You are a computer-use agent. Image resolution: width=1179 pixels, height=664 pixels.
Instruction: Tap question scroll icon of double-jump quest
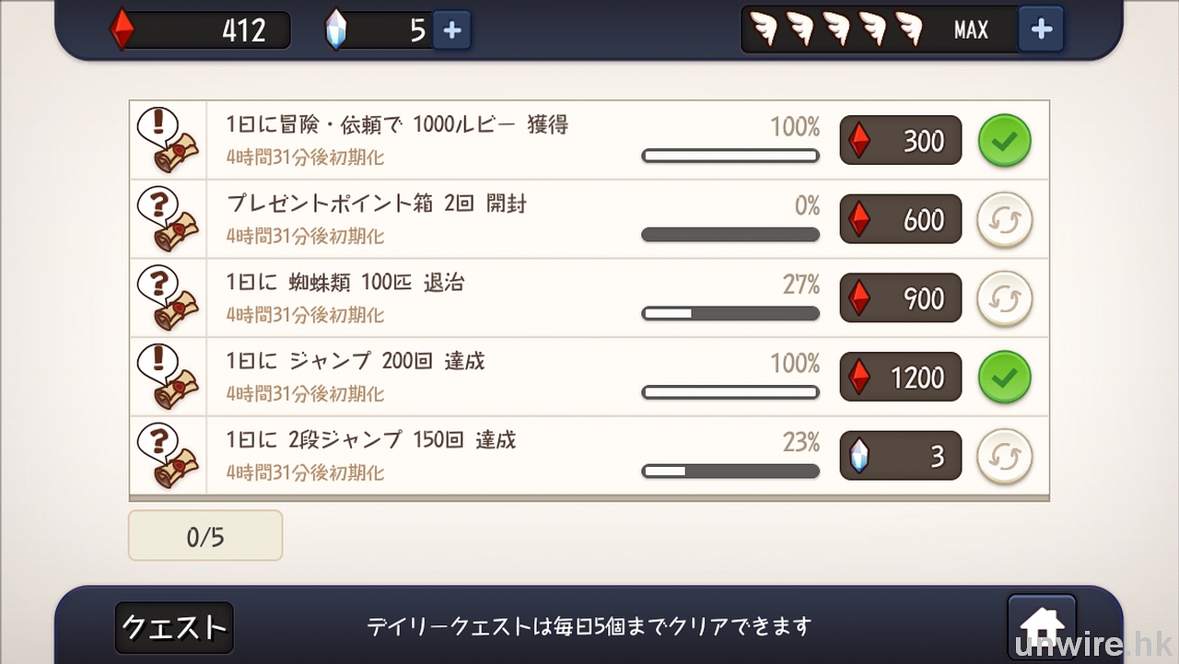coord(167,457)
